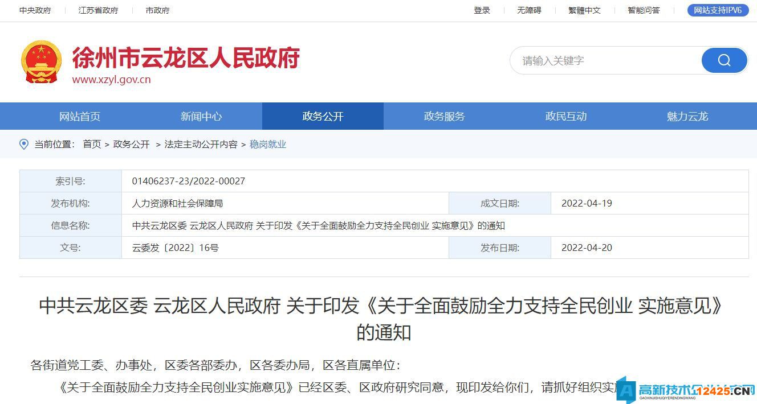
Task: Click the search magnifier icon
Action: point(724,60)
